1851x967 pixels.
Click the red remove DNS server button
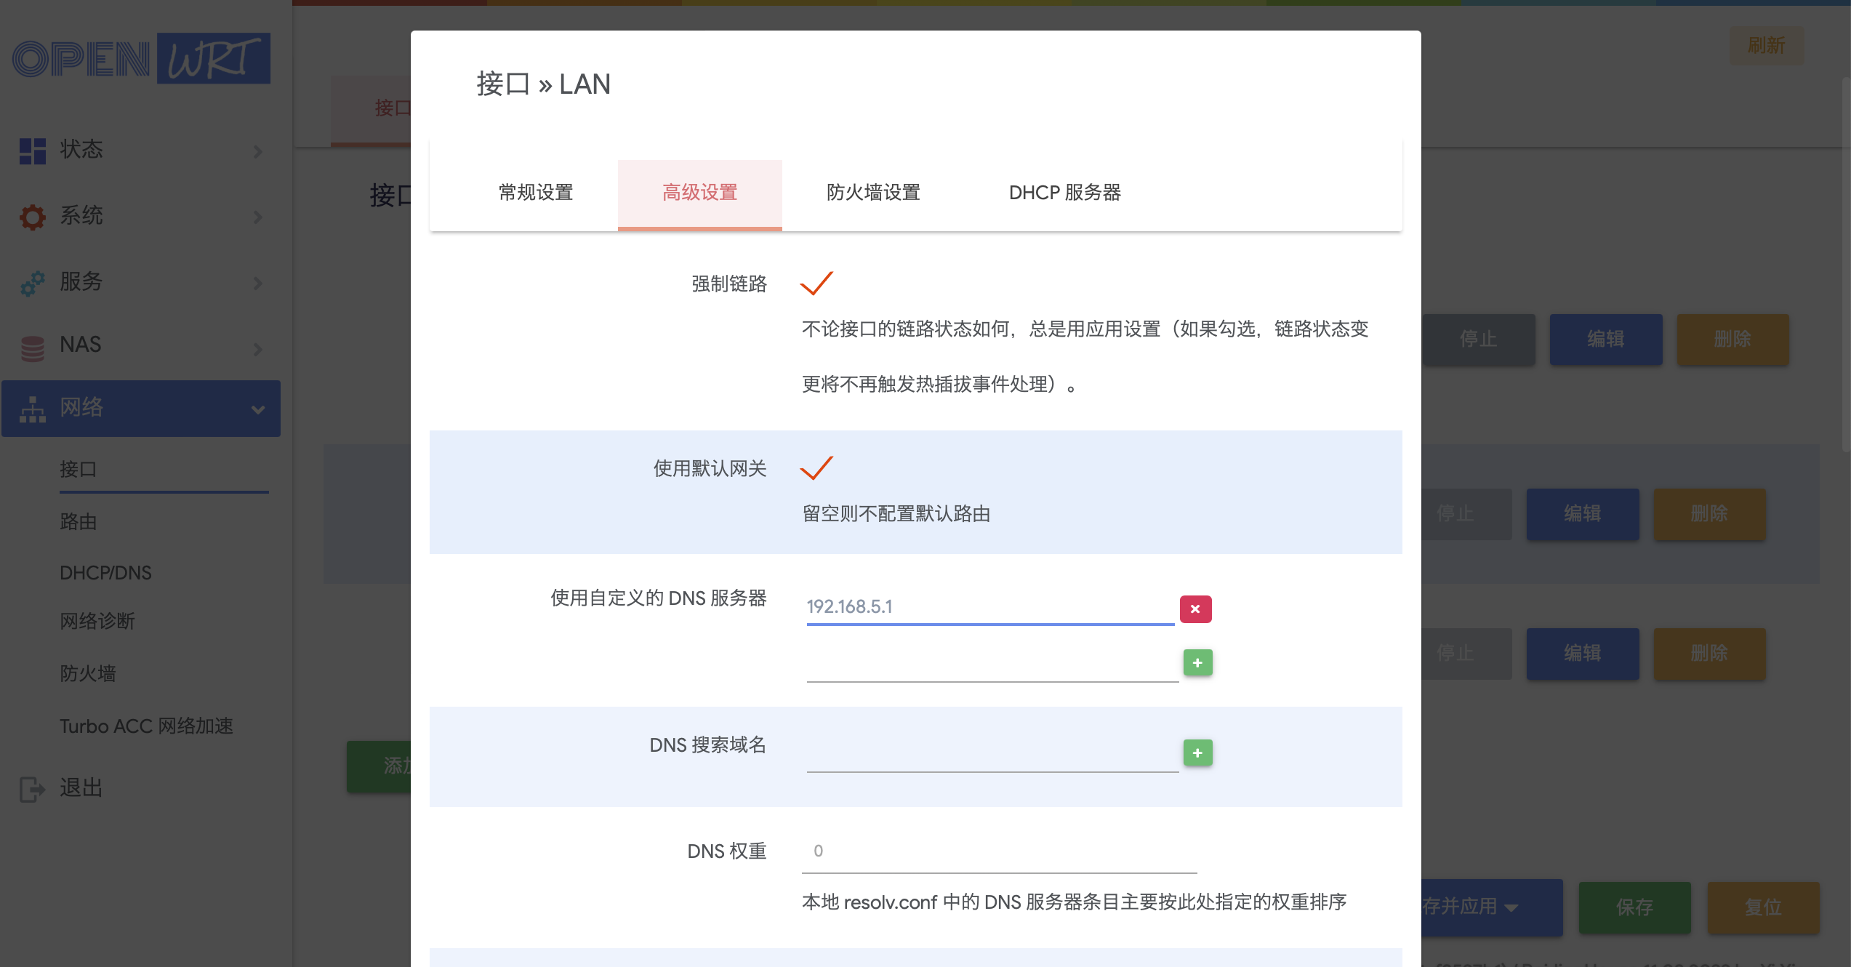coord(1195,609)
